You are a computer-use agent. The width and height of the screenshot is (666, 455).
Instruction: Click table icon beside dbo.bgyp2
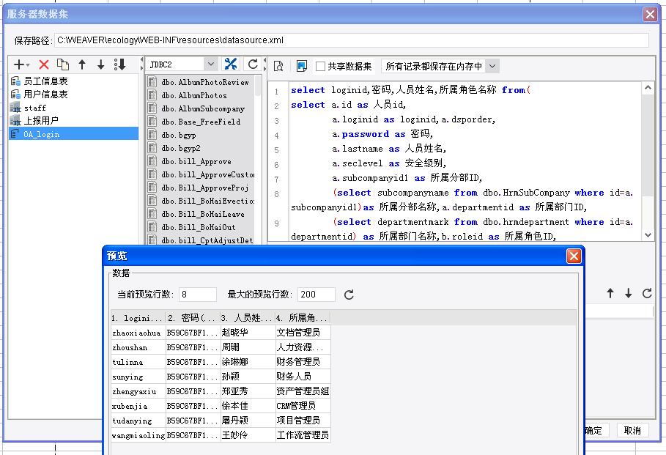tap(152, 147)
